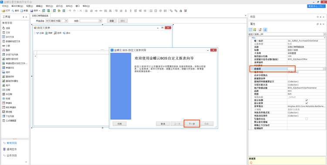Click the 下一步 (Next) wizard button
This screenshot has width=327, height=165.
click(192, 124)
